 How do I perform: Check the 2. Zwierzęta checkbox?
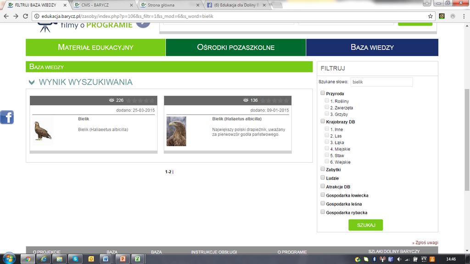coord(327,107)
